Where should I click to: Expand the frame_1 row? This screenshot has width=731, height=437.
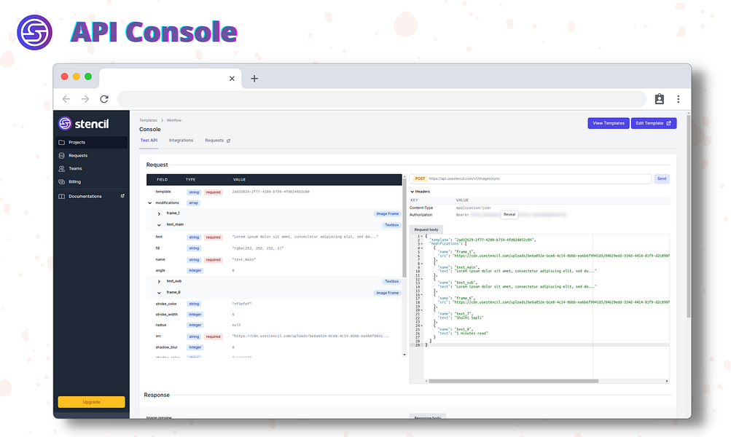[159, 214]
